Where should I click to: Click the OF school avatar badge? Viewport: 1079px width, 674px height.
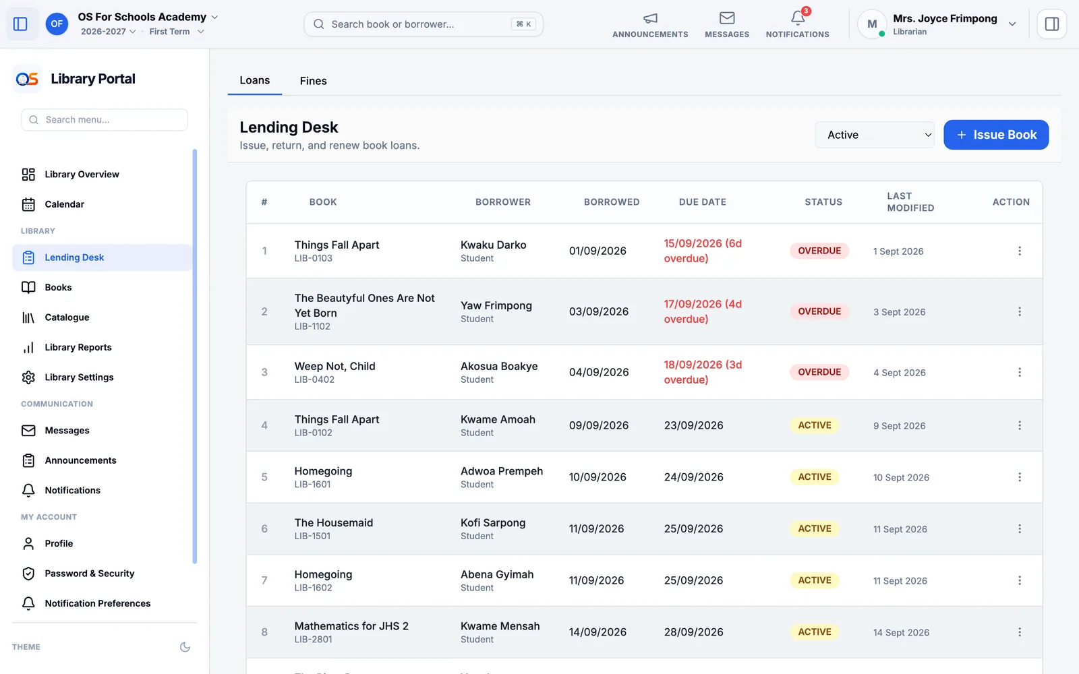point(57,24)
